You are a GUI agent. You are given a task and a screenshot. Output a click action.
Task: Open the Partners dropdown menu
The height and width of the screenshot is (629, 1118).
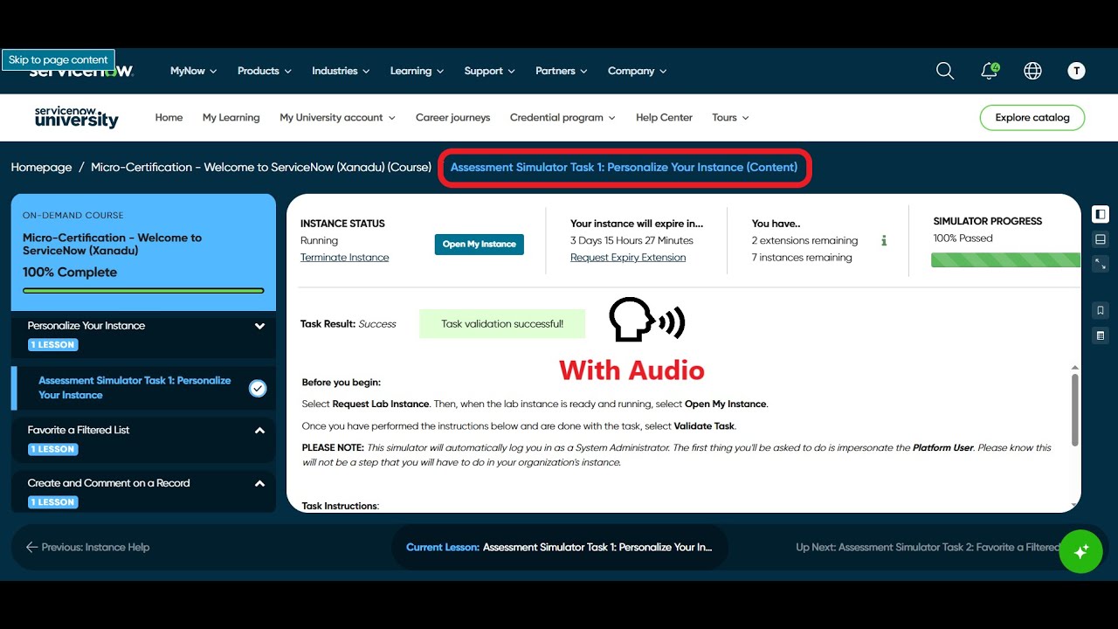click(x=562, y=71)
